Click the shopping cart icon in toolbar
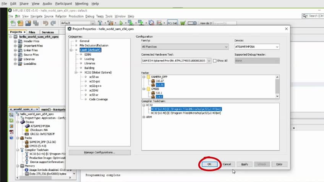The image size is (324, 182). pyautogui.click(x=183, y=23)
